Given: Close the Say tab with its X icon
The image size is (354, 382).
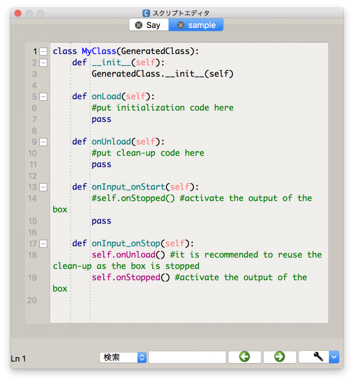Looking at the screenshot, I should click(139, 25).
